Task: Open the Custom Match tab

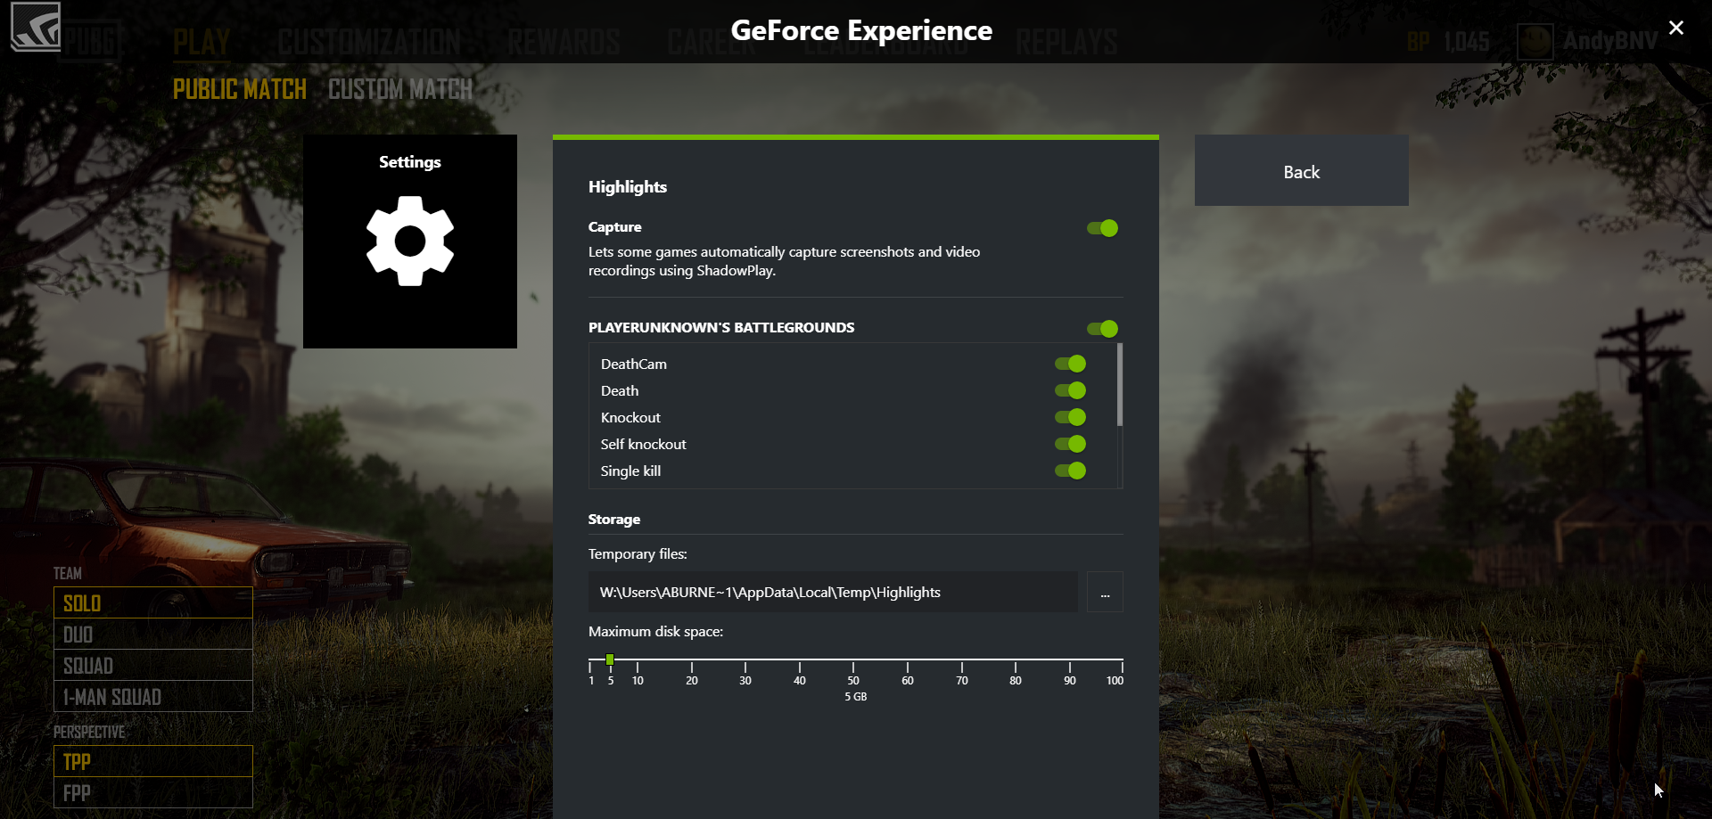Action: pos(399,89)
